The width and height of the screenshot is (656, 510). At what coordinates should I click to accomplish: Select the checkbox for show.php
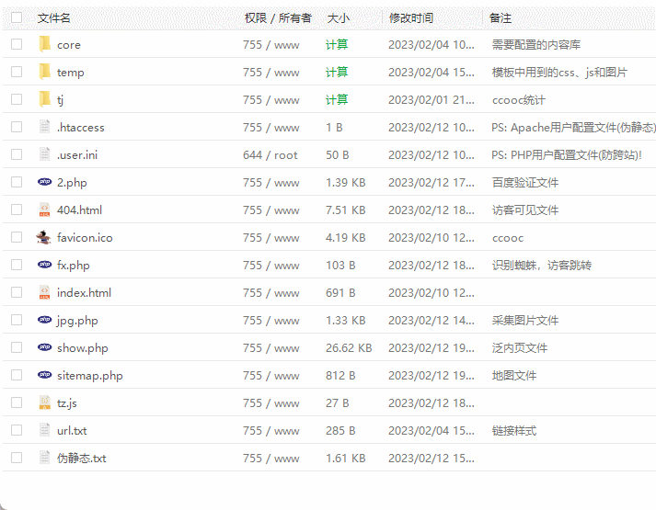click(17, 347)
